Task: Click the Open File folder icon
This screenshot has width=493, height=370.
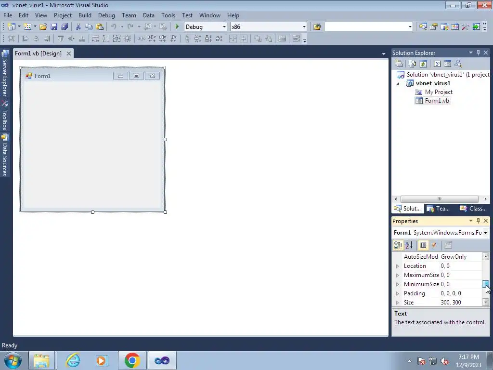Action: 43,27
